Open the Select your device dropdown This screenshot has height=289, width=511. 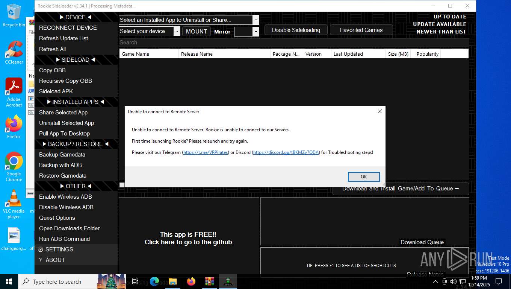click(x=177, y=31)
